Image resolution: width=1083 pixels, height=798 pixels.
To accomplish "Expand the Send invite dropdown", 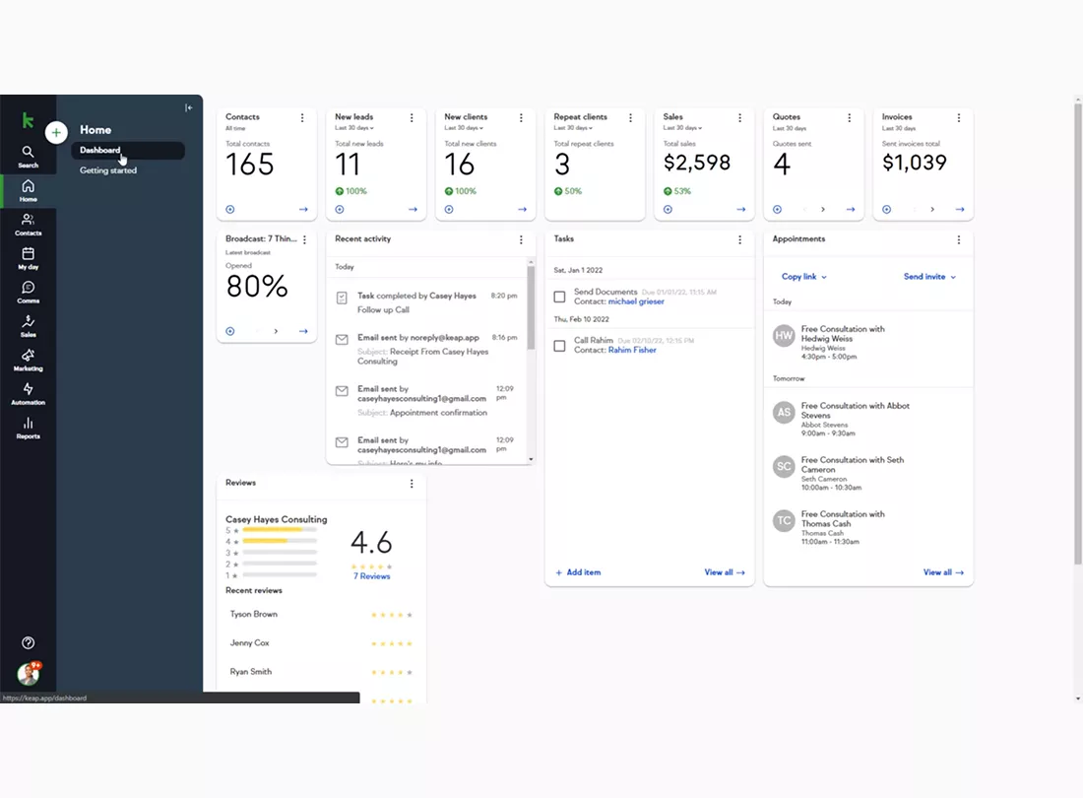I will point(929,277).
